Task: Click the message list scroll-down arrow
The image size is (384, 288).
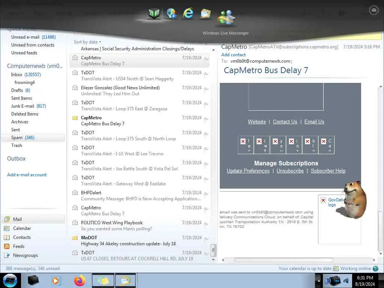Action: tap(213, 259)
